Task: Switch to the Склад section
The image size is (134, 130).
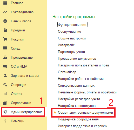Action: [x=16, y=49]
